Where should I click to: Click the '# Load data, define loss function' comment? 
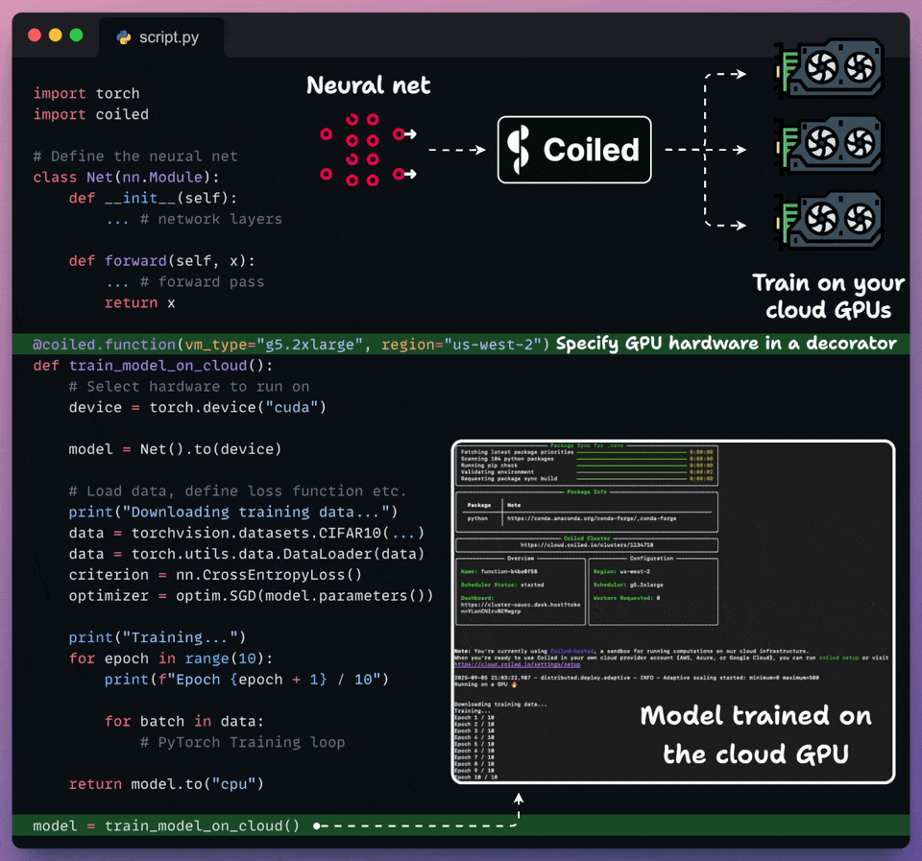coord(237,491)
